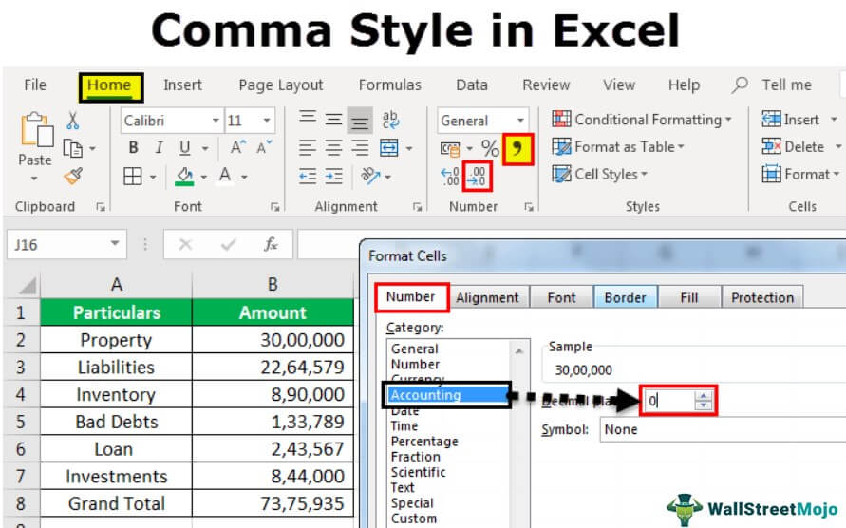Open the Alignment tab in Format Cells

pyautogui.click(x=487, y=297)
